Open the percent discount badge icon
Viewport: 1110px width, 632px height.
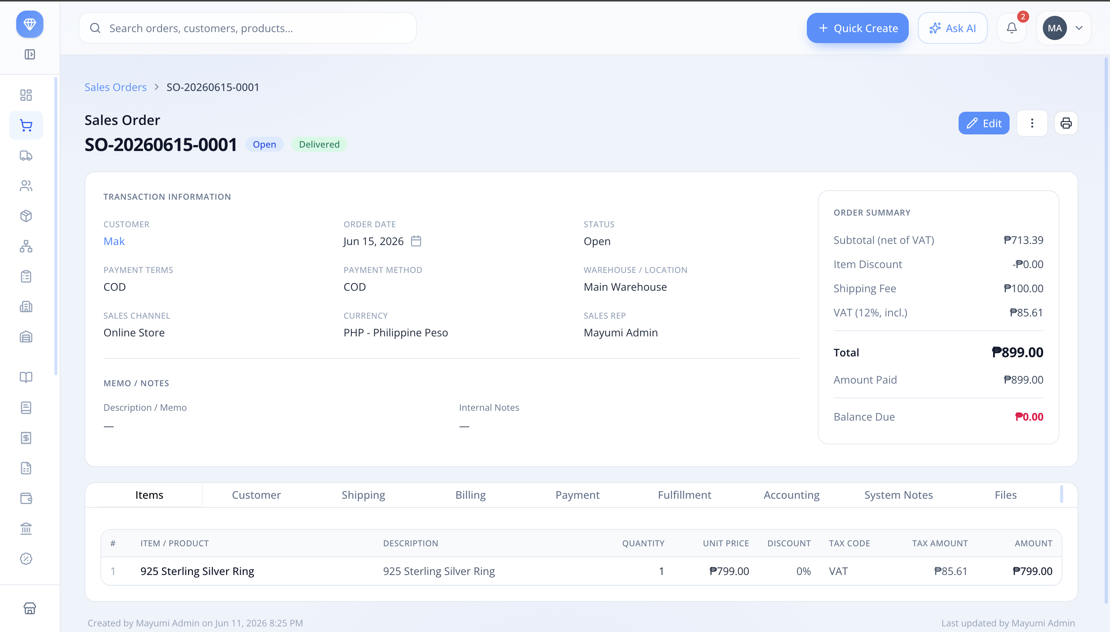[x=26, y=559]
